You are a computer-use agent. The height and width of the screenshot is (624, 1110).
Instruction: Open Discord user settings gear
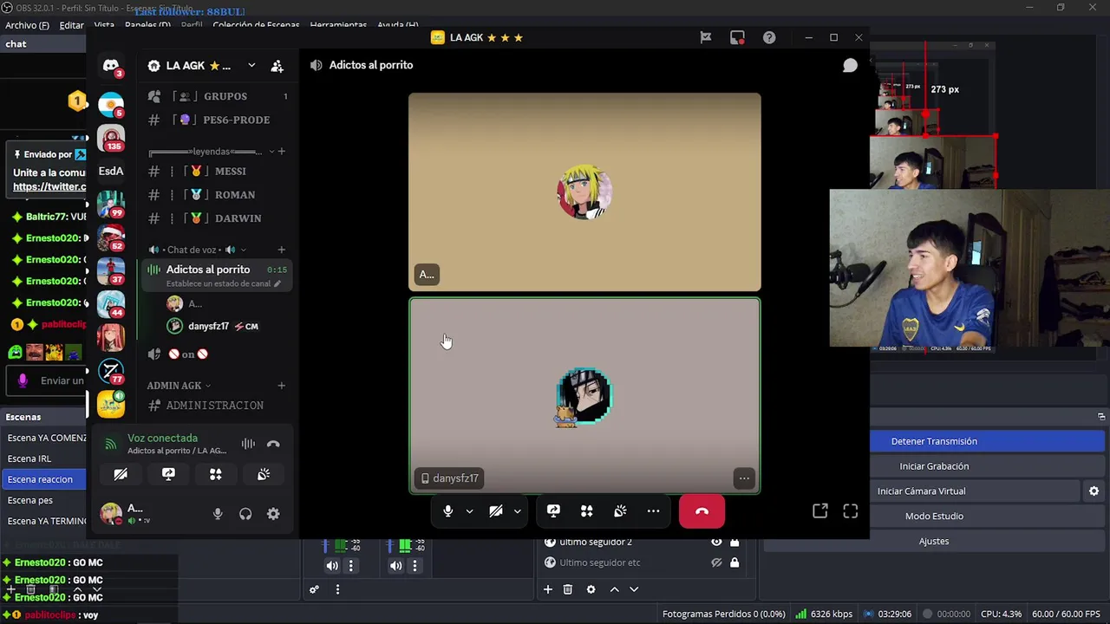click(x=273, y=514)
